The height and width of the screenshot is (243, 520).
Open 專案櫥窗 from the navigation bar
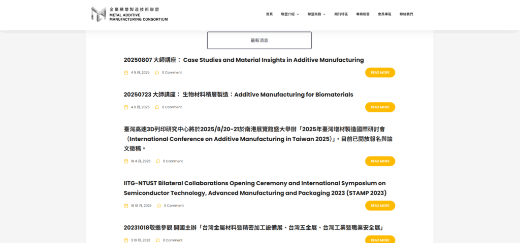[363, 14]
